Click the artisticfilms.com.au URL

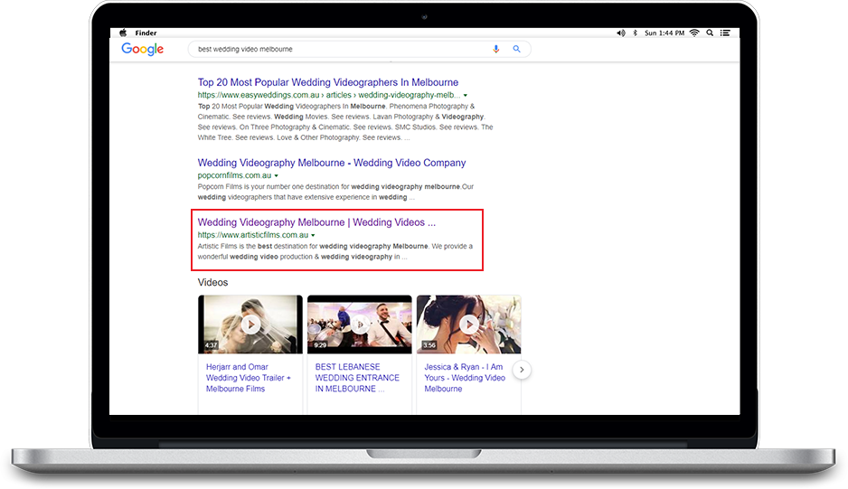tap(252, 235)
